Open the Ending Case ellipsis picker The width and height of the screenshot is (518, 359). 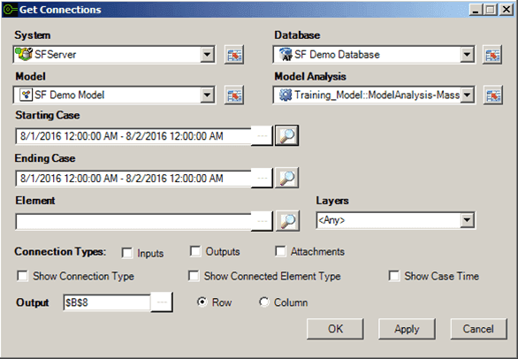[x=262, y=179]
